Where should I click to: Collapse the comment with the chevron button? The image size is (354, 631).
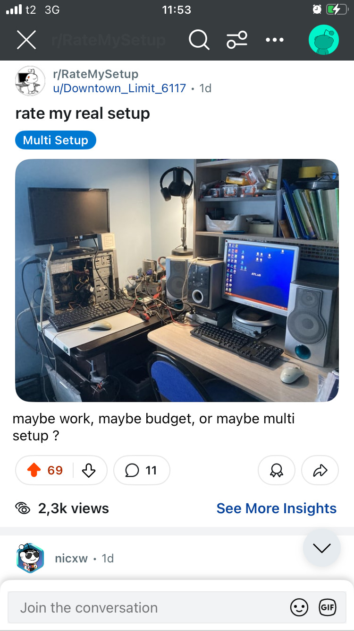(322, 548)
